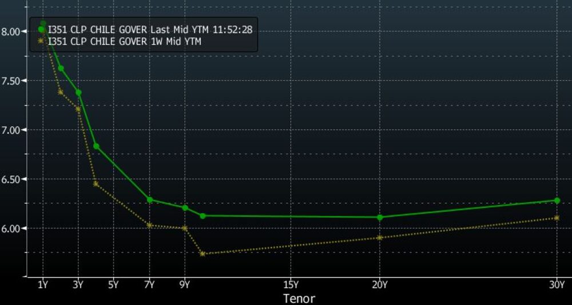
Task: Click the 15Y label on the x-axis
Action: click(291, 285)
